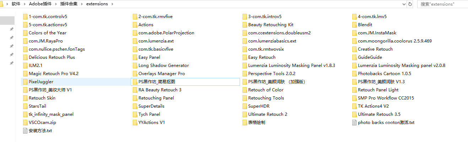468x142 pixels.
Task: Click the folder icon of 1-com.tk.controlv5
Action: click(x=25, y=17)
